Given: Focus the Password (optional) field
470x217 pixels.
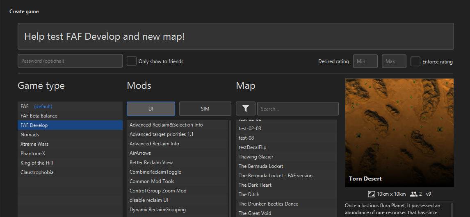Looking at the screenshot, I should pyautogui.click(x=70, y=61).
